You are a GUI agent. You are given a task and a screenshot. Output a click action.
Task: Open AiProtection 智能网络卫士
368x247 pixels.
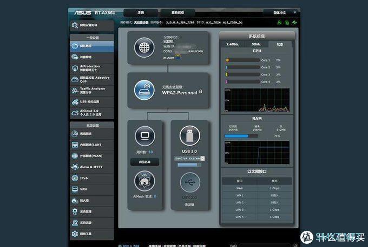[92, 68]
